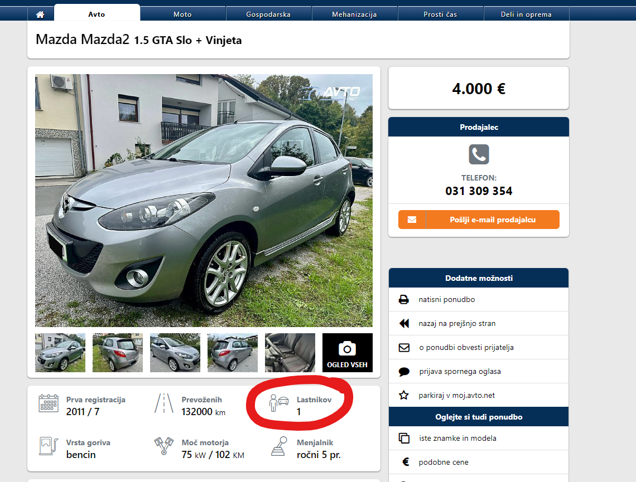Click the envelope icon to notify a friend
The height and width of the screenshot is (482, 636).
[404, 348]
